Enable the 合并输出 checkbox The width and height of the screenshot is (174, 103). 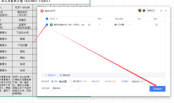click(103, 81)
